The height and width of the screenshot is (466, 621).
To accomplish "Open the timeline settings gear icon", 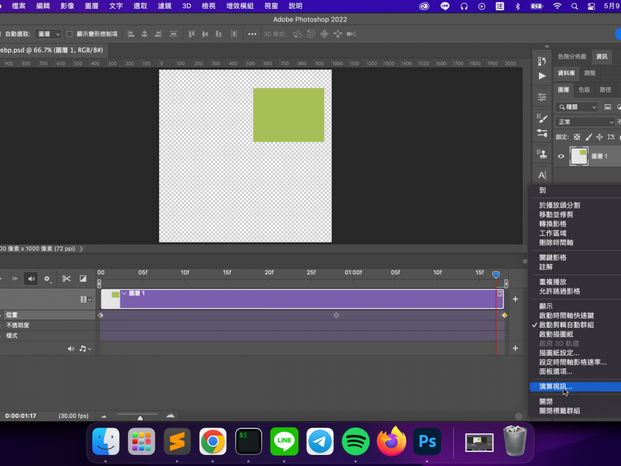I will pos(47,279).
